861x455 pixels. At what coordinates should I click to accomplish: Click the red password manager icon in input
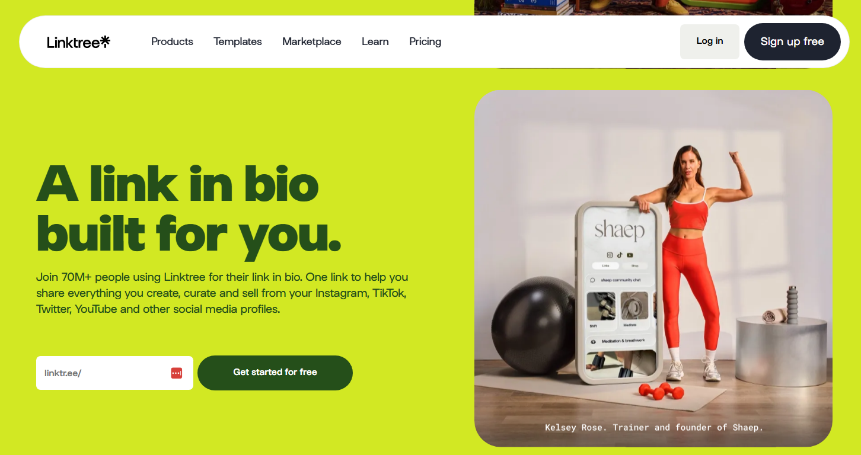coord(176,373)
